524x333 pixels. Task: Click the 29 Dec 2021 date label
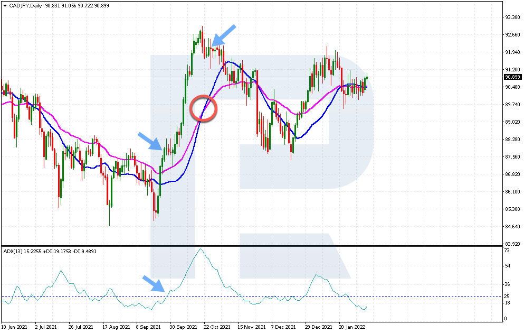tap(318, 327)
